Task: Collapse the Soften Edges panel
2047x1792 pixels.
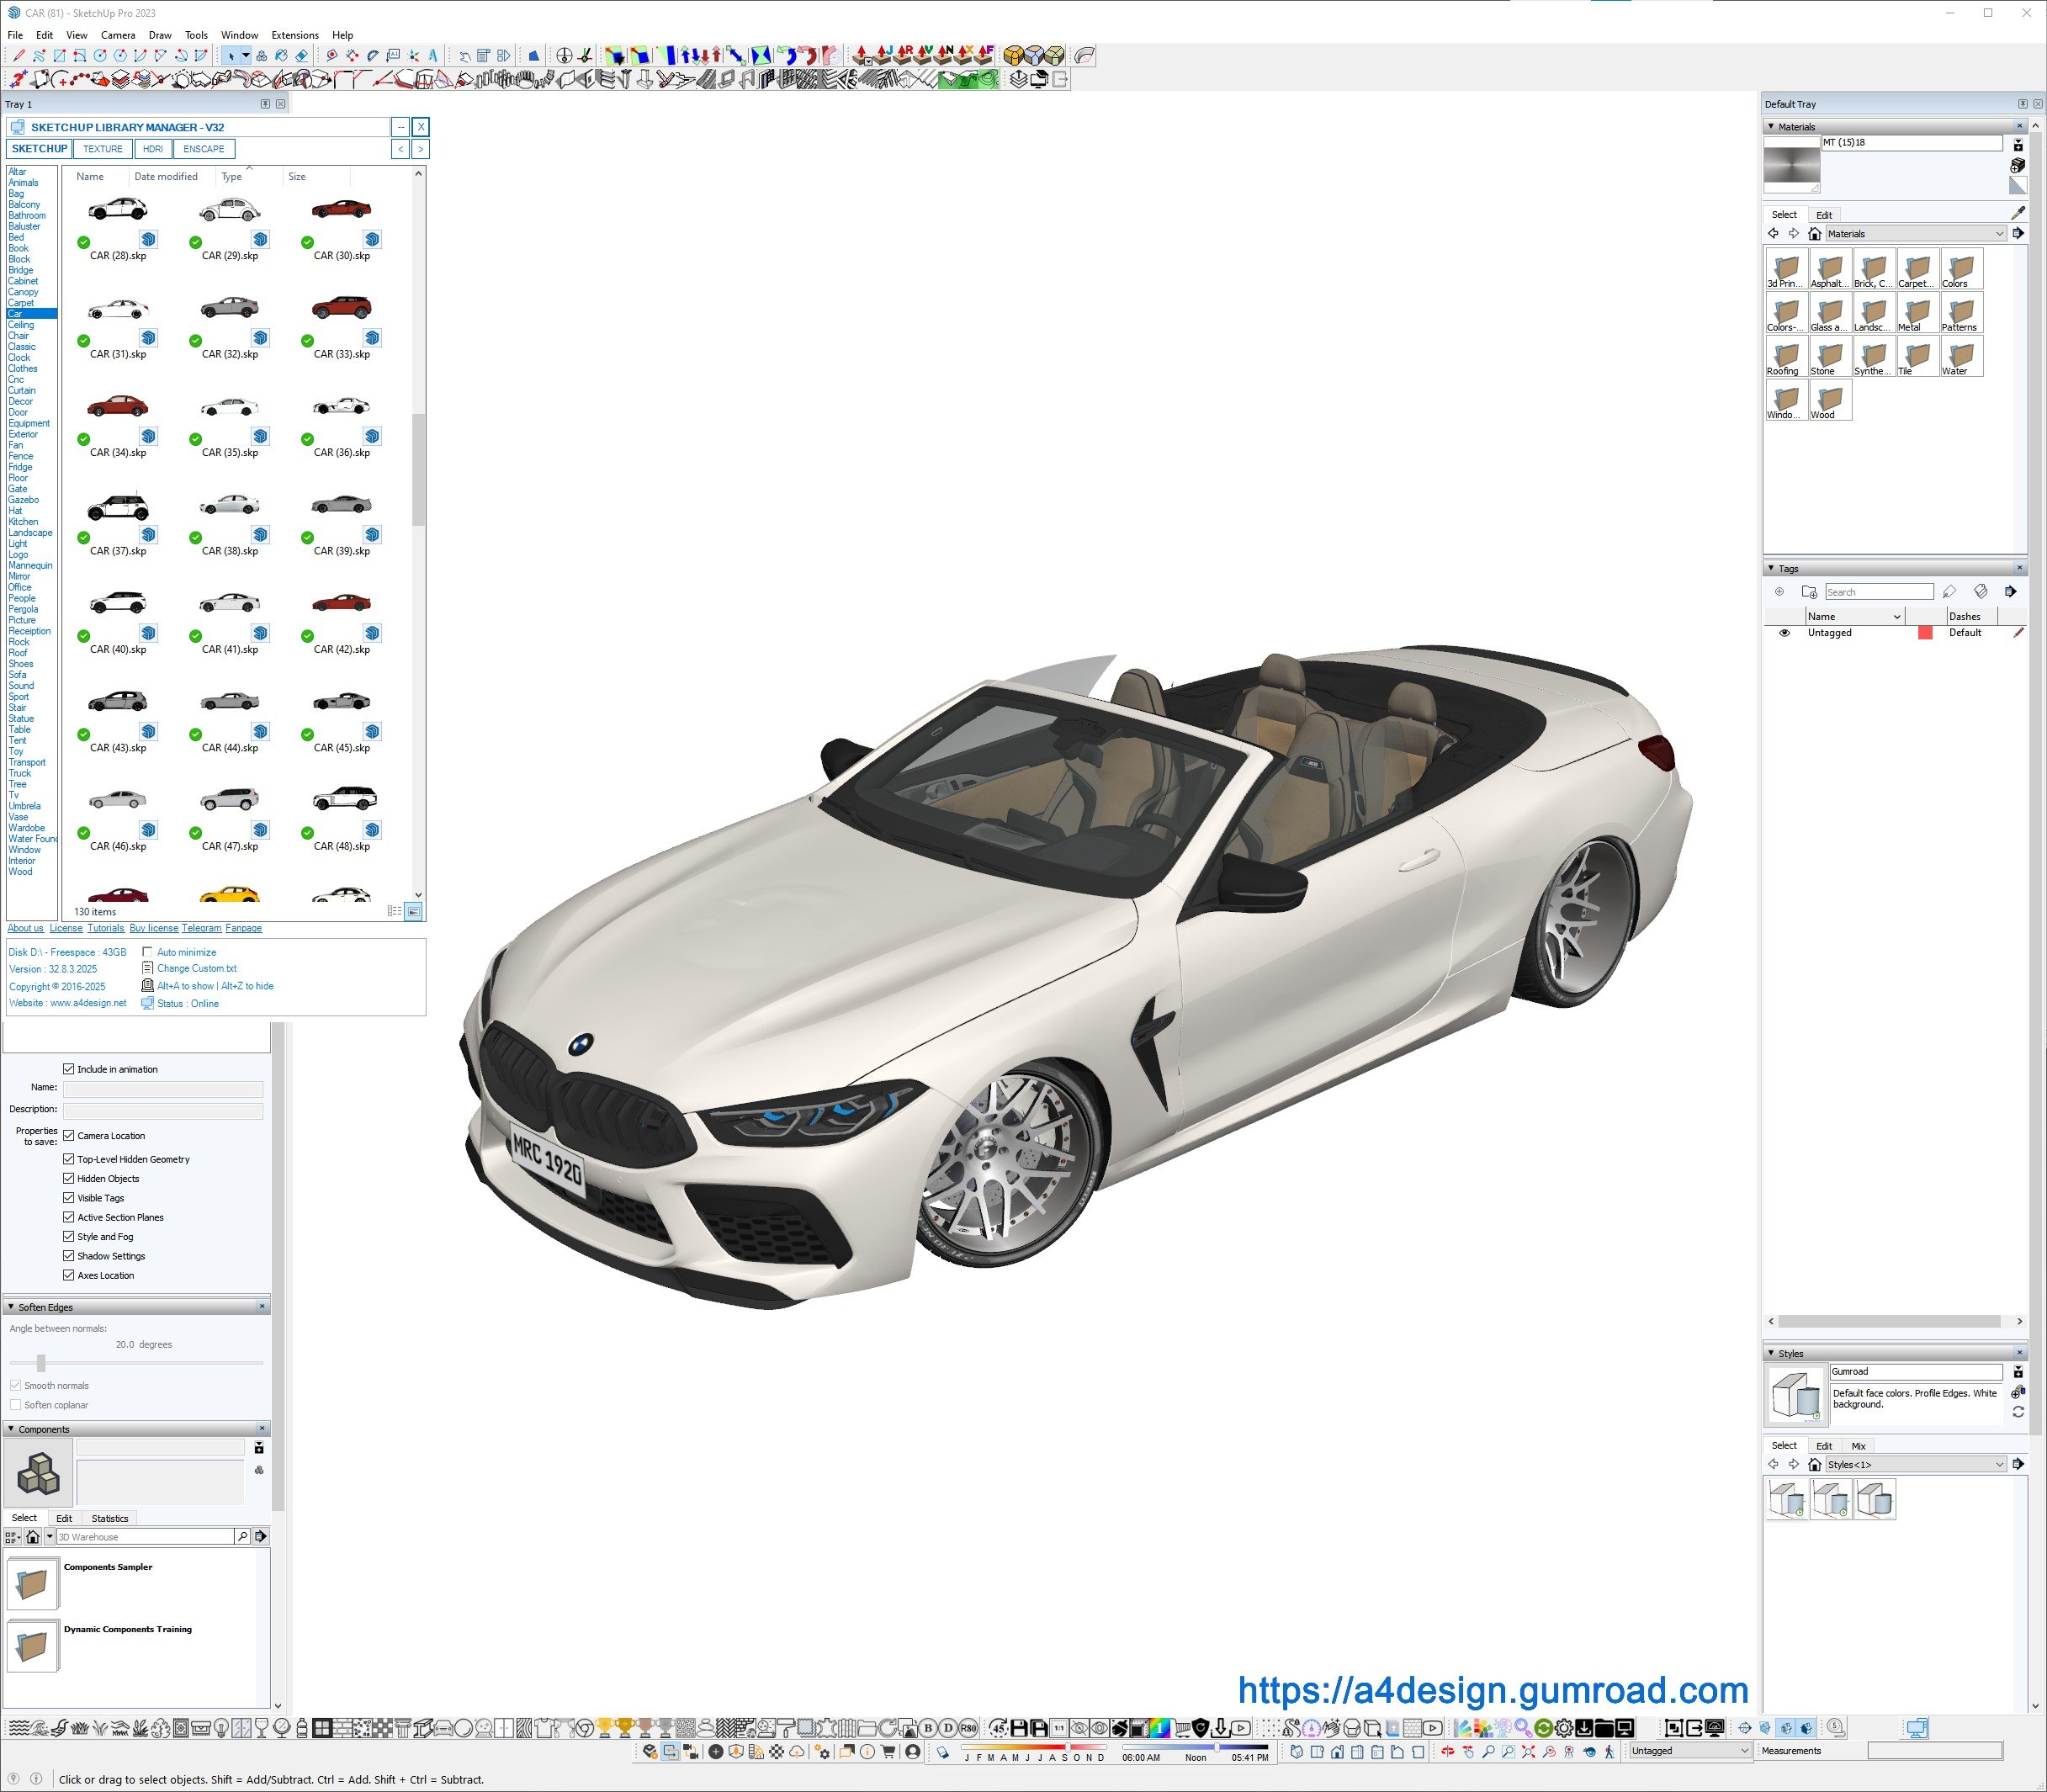Action: [11, 1307]
